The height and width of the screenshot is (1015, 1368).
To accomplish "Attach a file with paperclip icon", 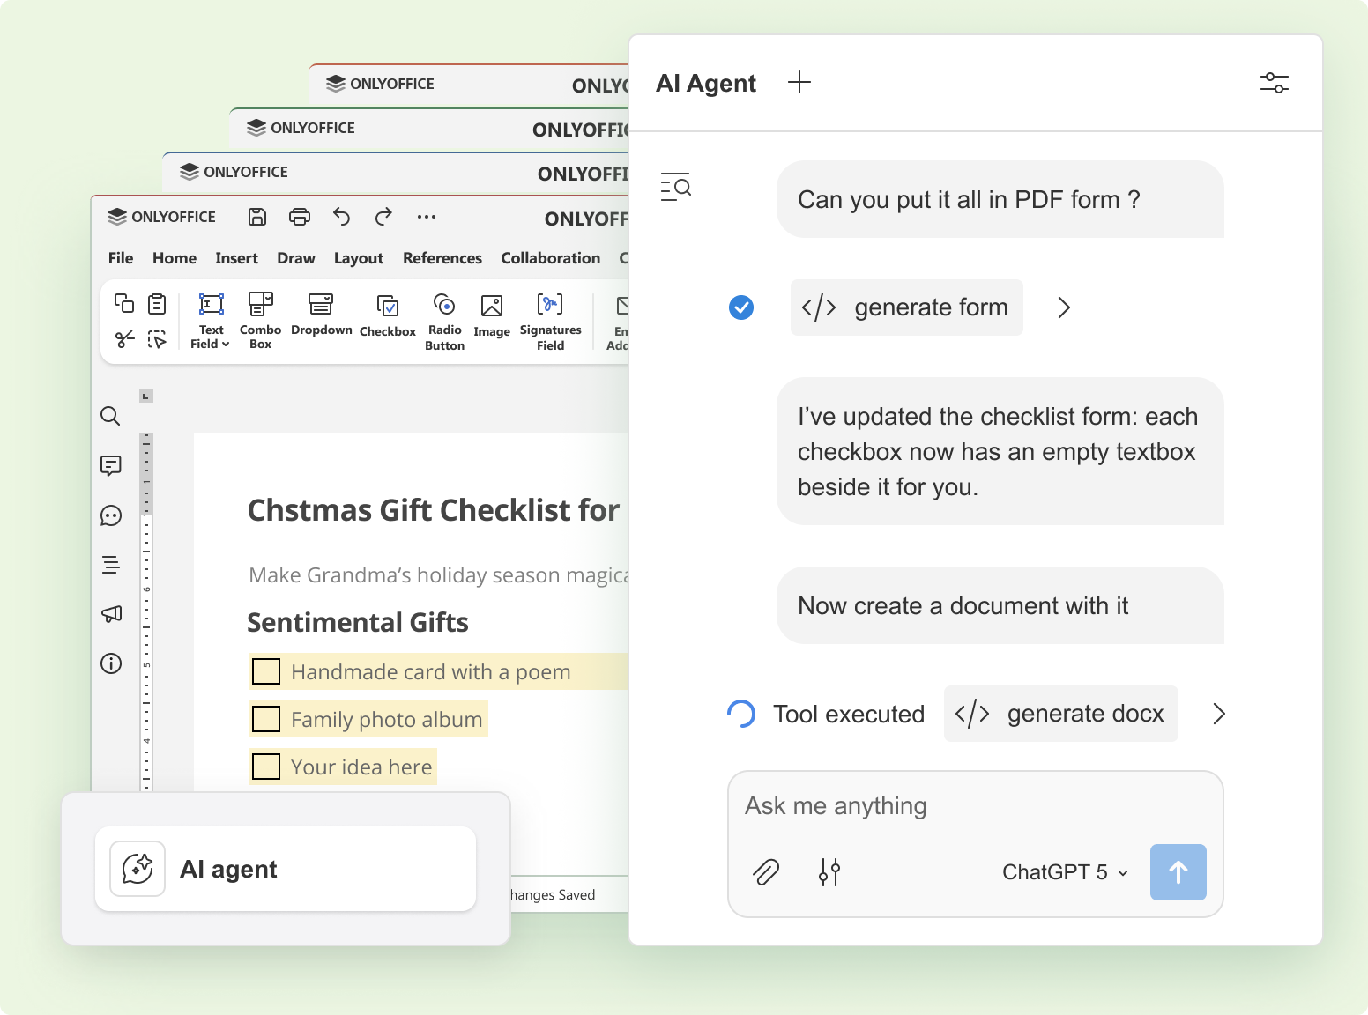I will coord(766,872).
